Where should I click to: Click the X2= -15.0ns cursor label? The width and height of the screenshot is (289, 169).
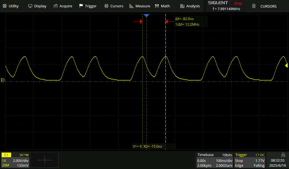(153, 146)
